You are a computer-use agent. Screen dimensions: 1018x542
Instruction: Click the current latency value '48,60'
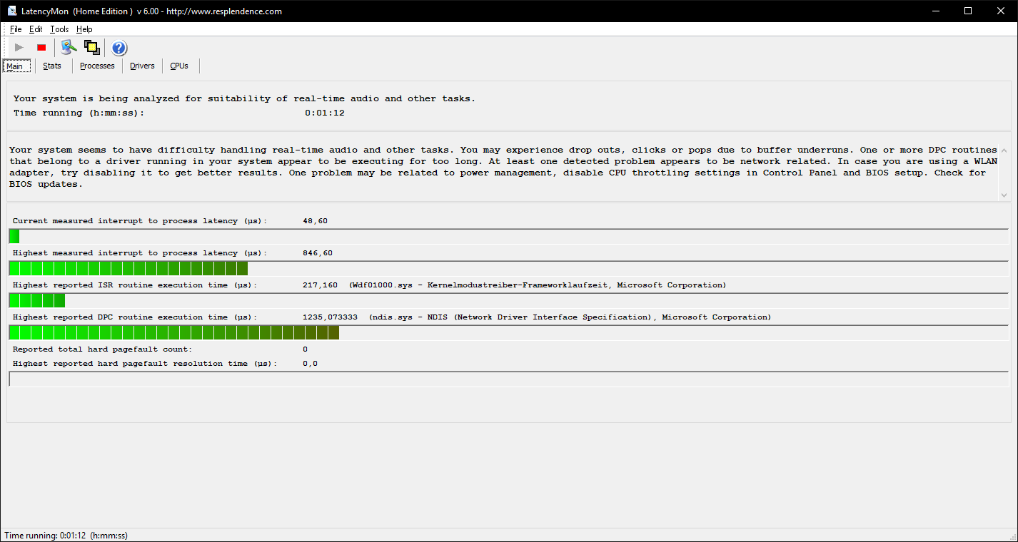click(x=316, y=221)
